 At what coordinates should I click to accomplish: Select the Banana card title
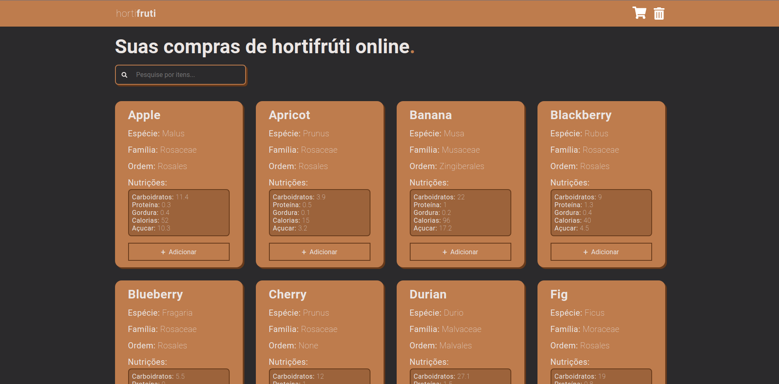click(431, 115)
